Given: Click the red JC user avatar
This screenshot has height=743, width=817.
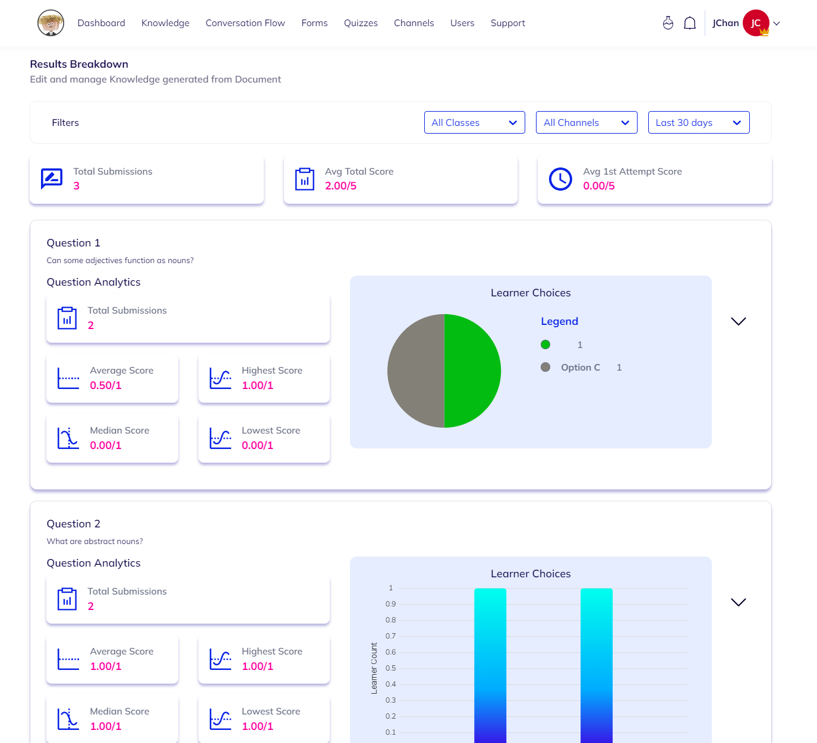Looking at the screenshot, I should (x=756, y=23).
